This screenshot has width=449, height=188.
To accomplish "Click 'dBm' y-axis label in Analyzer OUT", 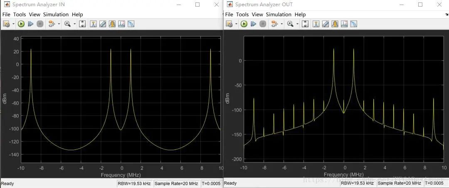I will 227,98.
